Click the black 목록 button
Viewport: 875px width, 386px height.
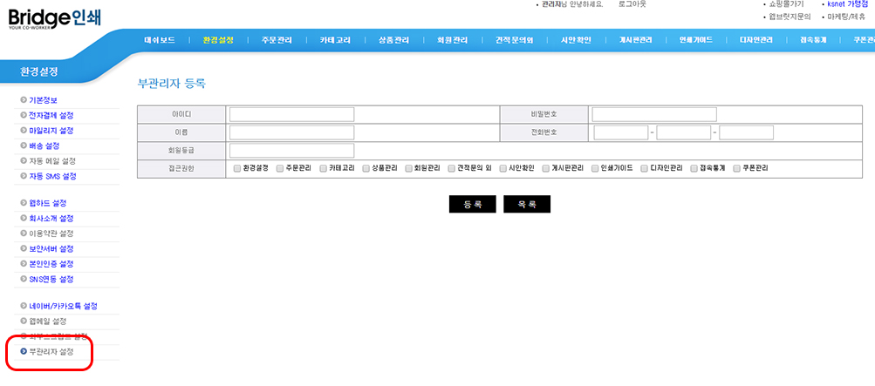coord(527,204)
